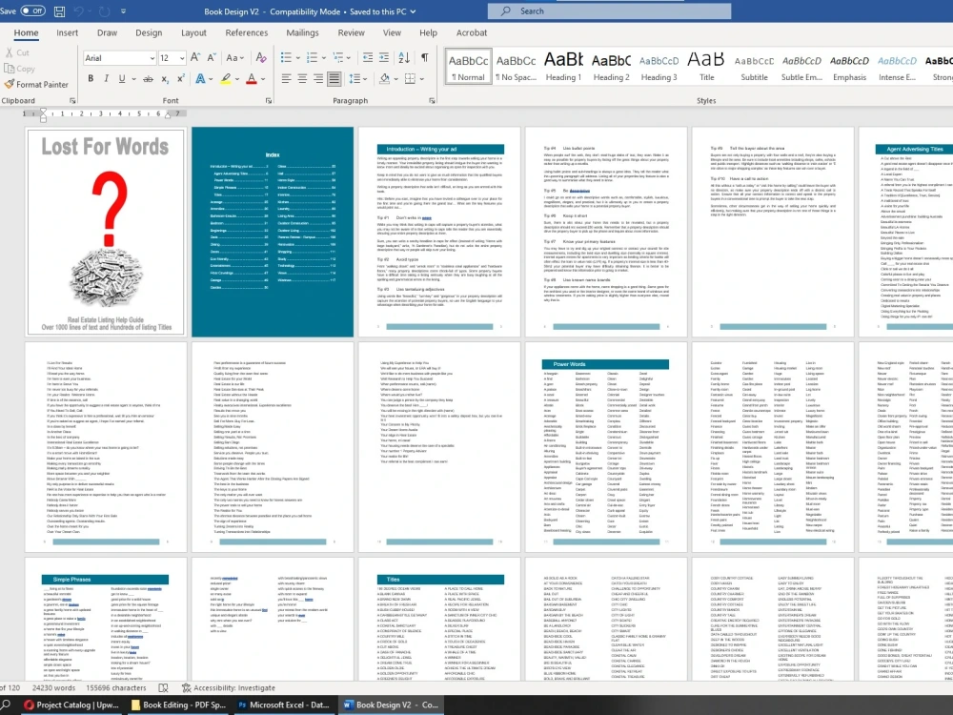953x715 pixels.
Task: Click Align Left icon
Action: coord(286,78)
